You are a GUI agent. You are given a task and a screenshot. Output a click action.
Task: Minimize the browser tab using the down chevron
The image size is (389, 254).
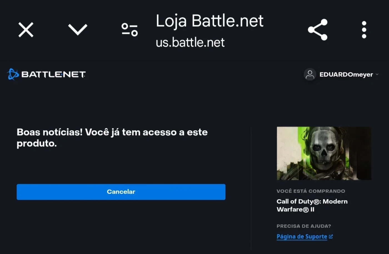(78, 29)
